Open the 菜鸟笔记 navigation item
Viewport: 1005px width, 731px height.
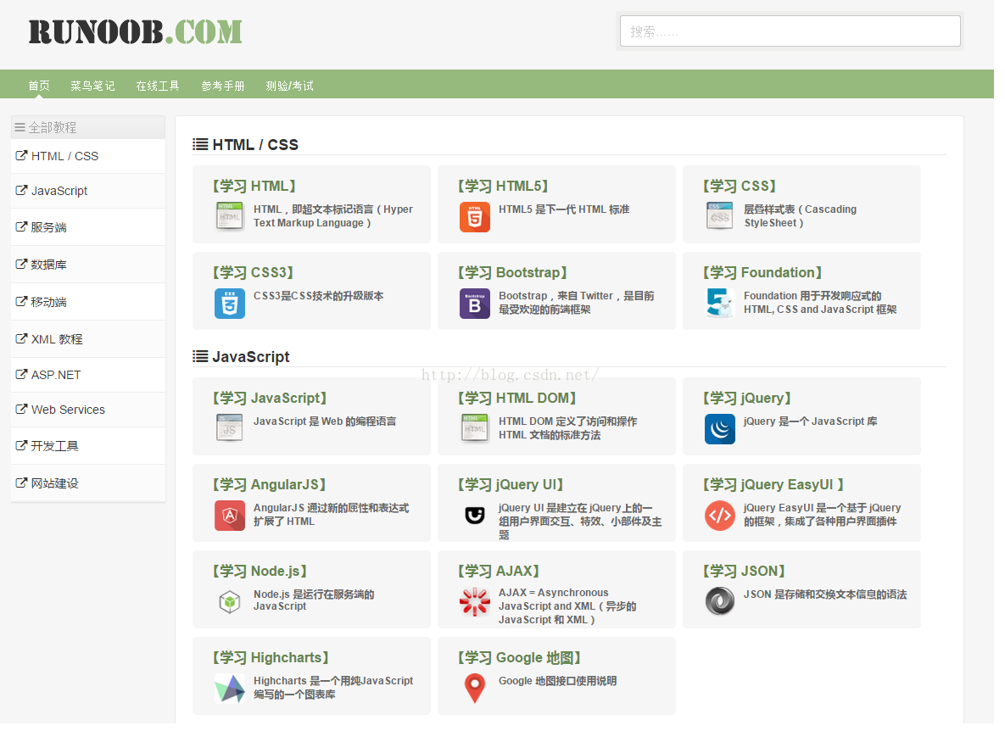(93, 86)
